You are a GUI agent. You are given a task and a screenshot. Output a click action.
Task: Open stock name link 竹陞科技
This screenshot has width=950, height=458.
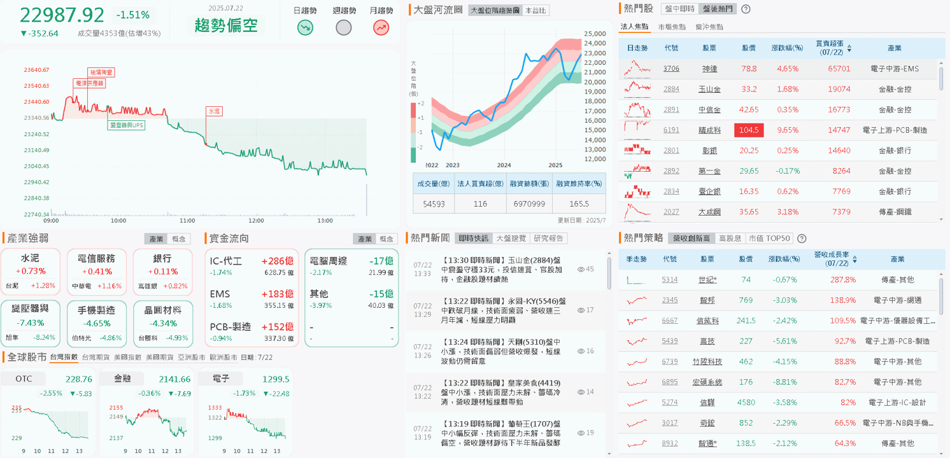pyautogui.click(x=707, y=361)
